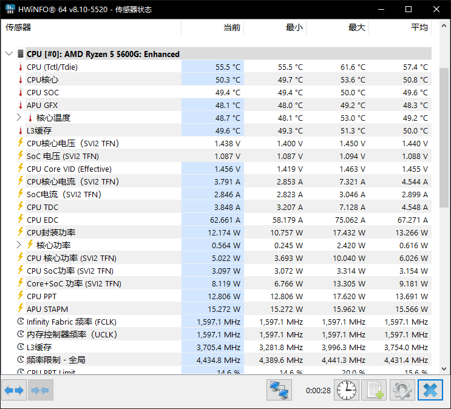The image size is (451, 409).
Task: Expand the 核心温度 sub-items
Action: (x=19, y=118)
